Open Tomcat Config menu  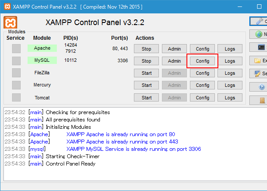tap(202, 98)
